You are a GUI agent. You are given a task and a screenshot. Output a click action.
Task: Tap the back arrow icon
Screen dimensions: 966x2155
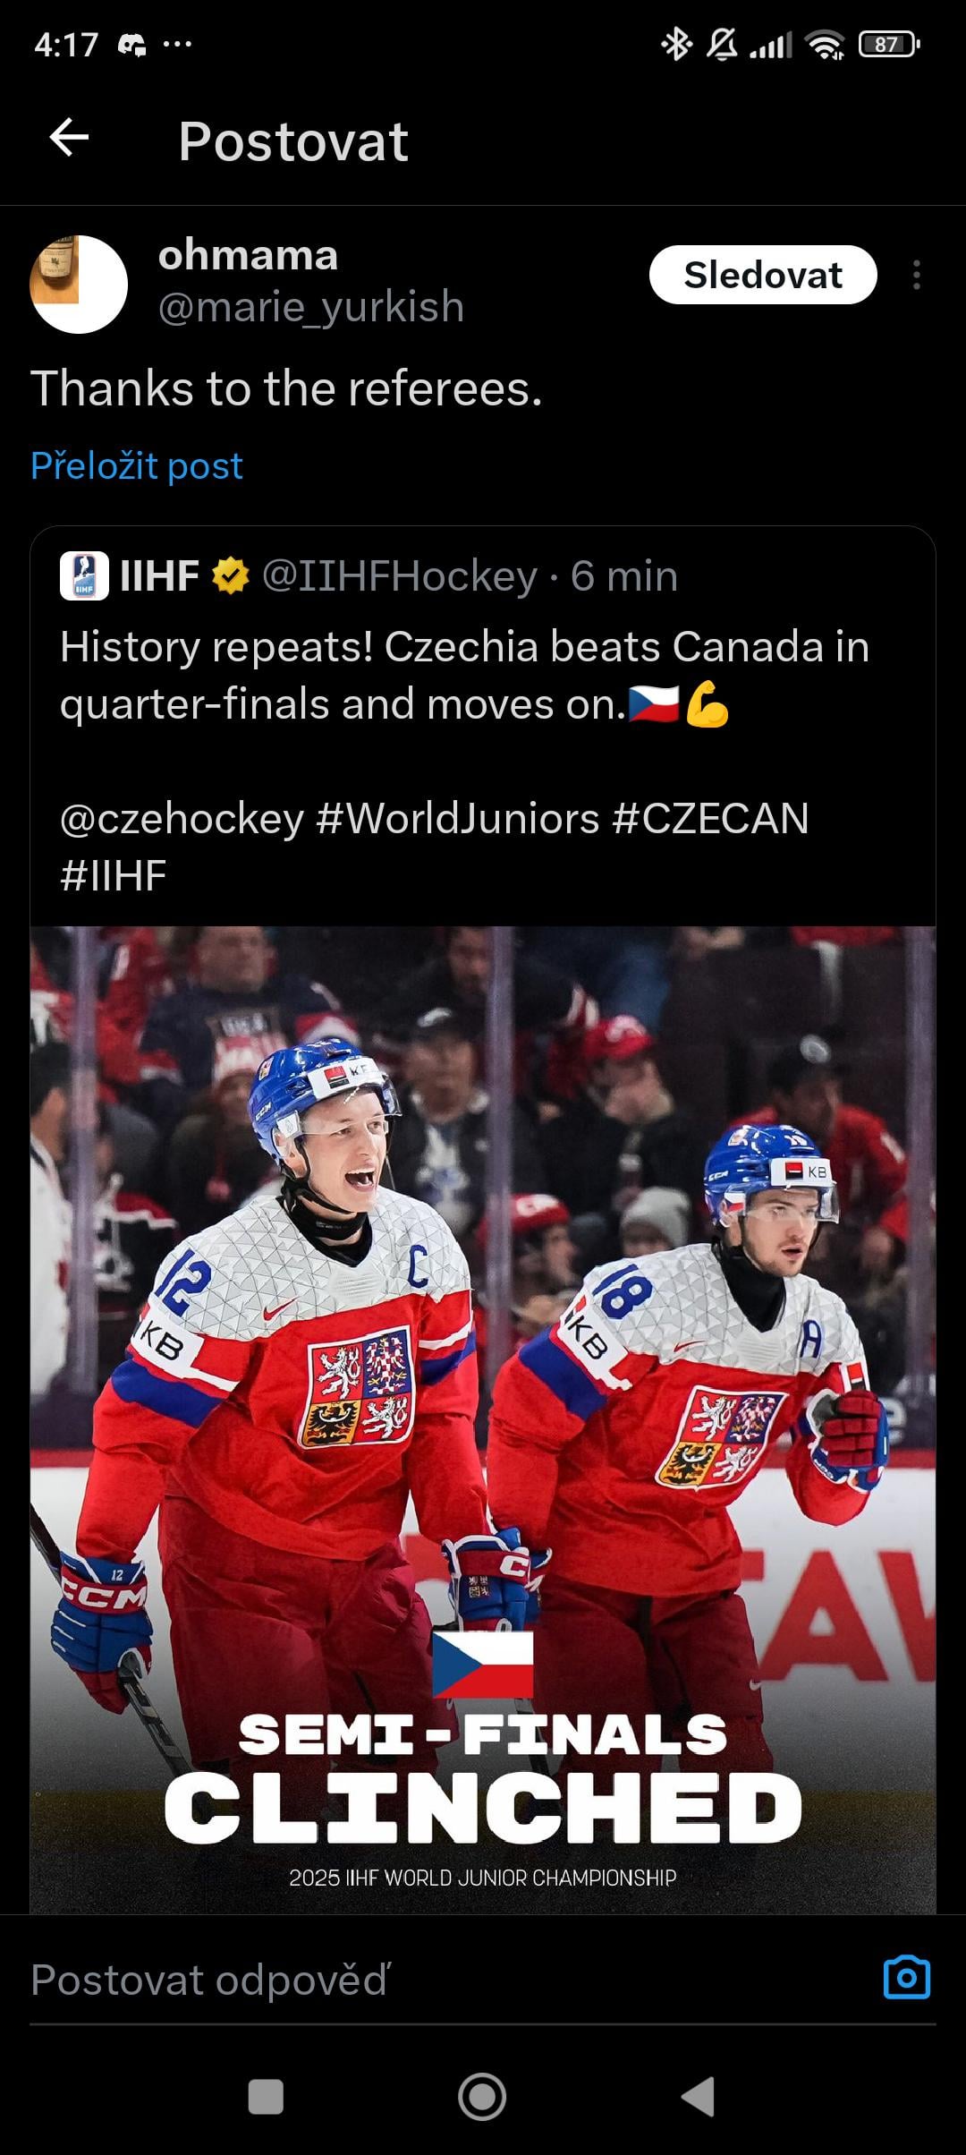pos(69,138)
